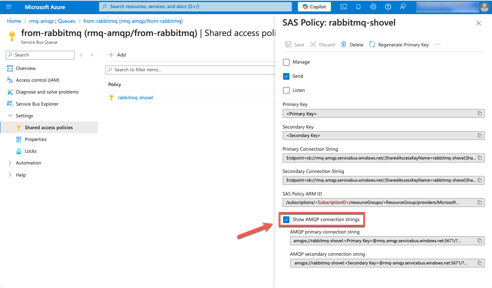Open the notifications bell

pyautogui.click(x=358, y=6)
